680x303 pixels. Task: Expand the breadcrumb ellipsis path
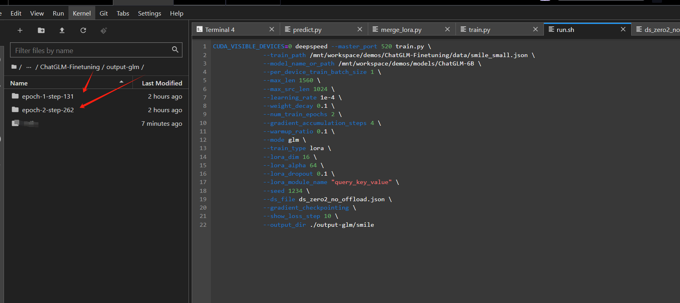29,67
